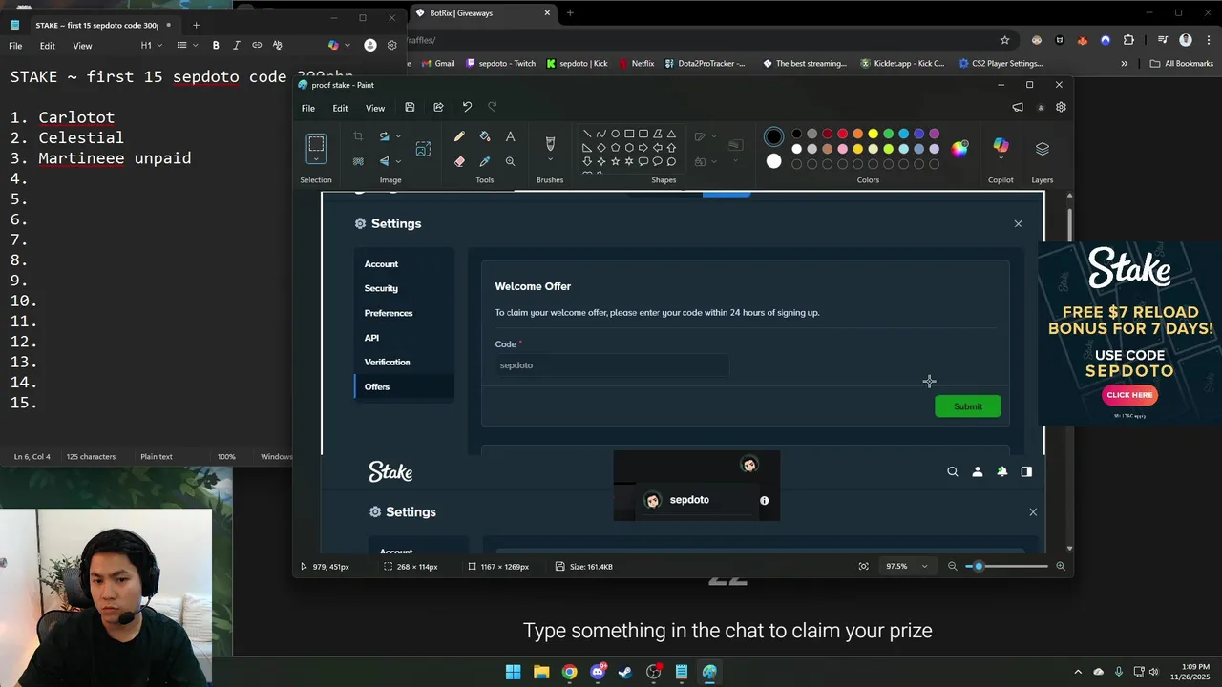Select the Magnifier tool in Paint
This screenshot has width=1222, height=687.
point(510,161)
